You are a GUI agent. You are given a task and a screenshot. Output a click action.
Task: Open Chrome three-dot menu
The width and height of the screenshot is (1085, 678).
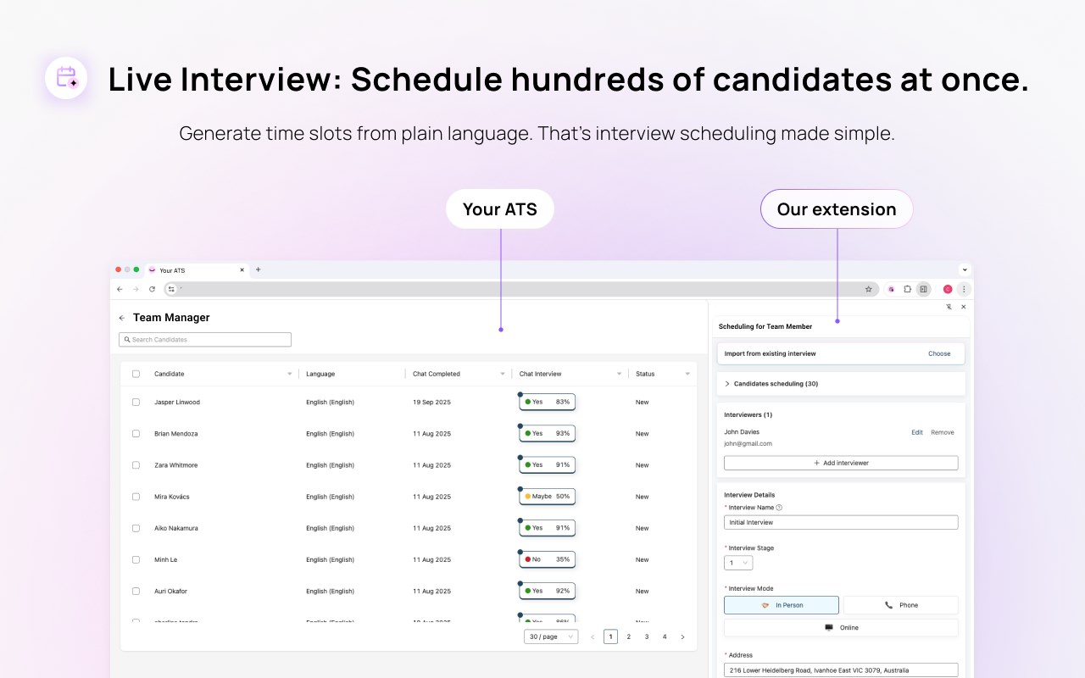(x=964, y=289)
